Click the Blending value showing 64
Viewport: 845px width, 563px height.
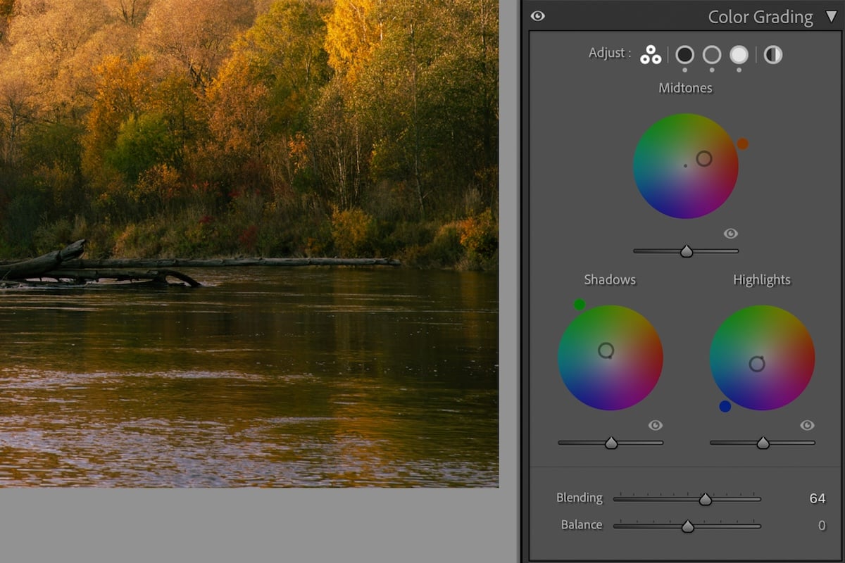click(x=816, y=498)
